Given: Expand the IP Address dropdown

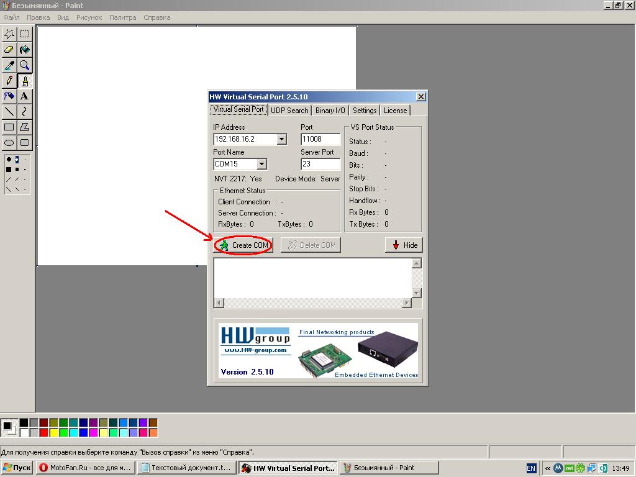Looking at the screenshot, I should point(282,139).
